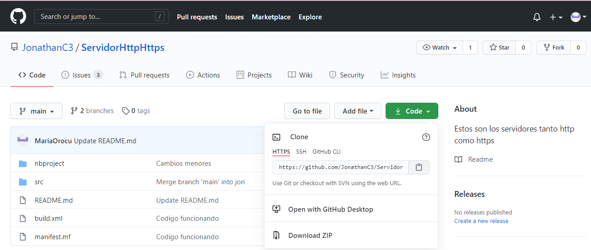Image resolution: width=591 pixels, height=250 pixels.
Task: Select the HTTPS clone option
Action: click(x=281, y=152)
